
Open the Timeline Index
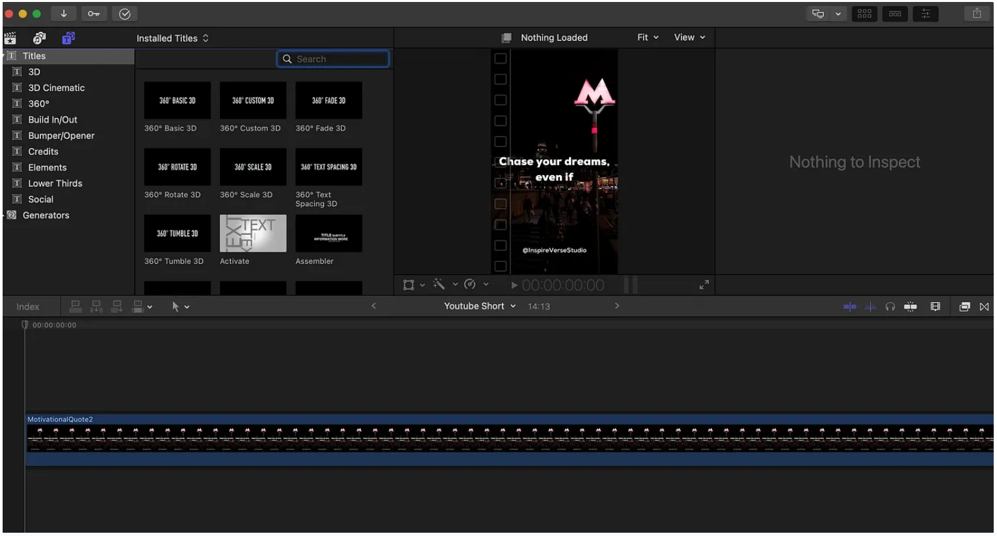tap(27, 306)
